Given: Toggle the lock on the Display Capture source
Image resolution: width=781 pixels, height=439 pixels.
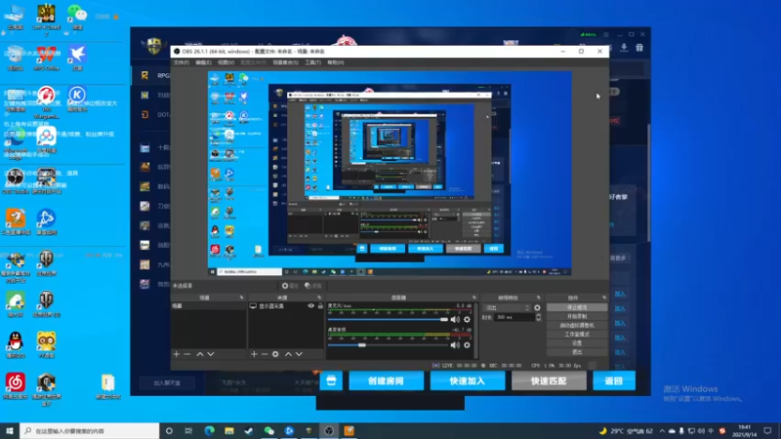Looking at the screenshot, I should point(320,306).
